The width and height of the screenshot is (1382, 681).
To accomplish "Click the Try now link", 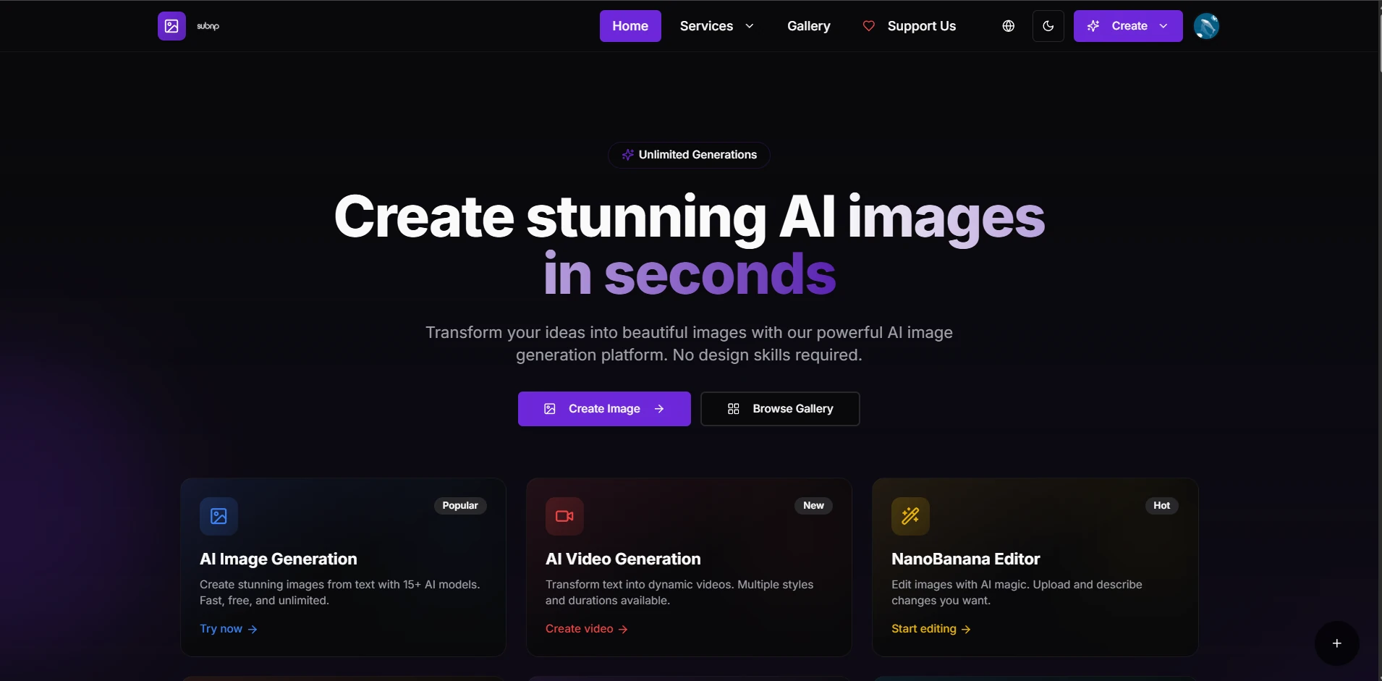I will (x=229, y=629).
